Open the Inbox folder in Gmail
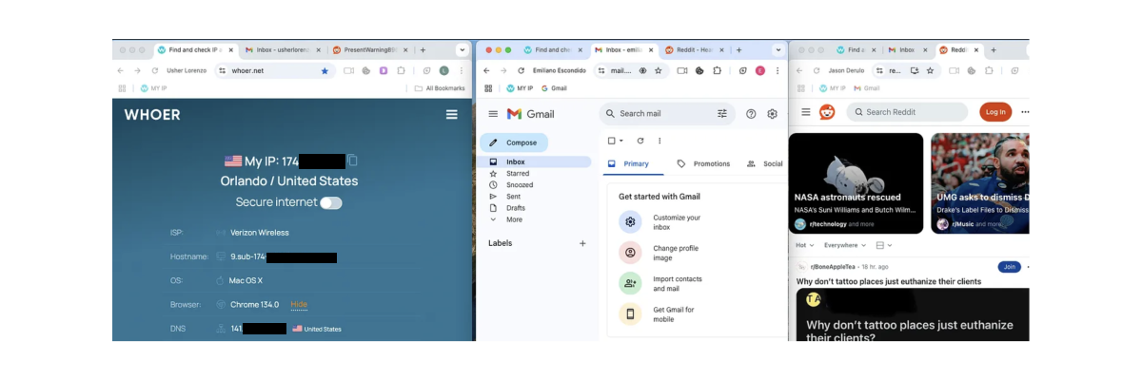 point(535,162)
